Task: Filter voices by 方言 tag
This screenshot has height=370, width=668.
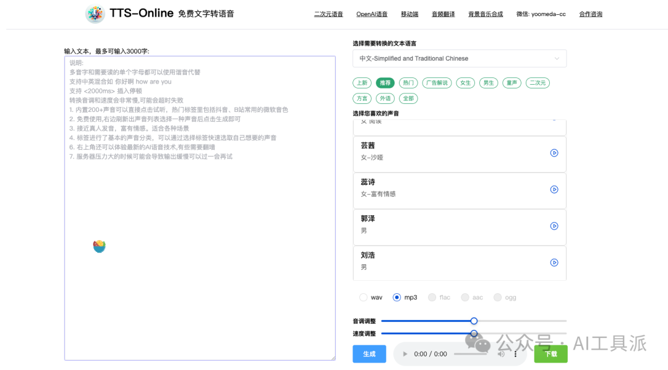Action: [x=362, y=98]
